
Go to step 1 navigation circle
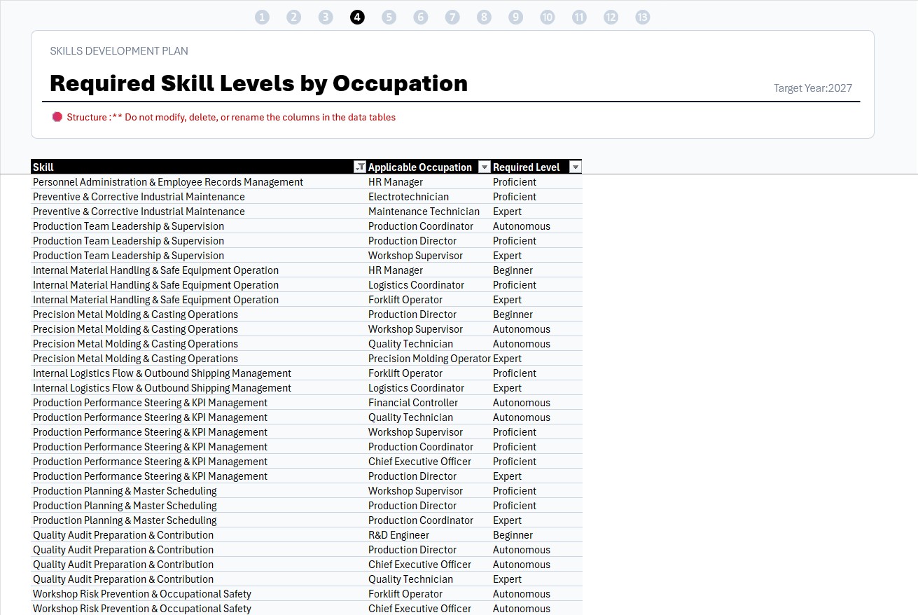(x=262, y=18)
